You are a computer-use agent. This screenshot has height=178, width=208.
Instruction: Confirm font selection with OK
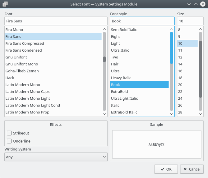tap(166, 169)
